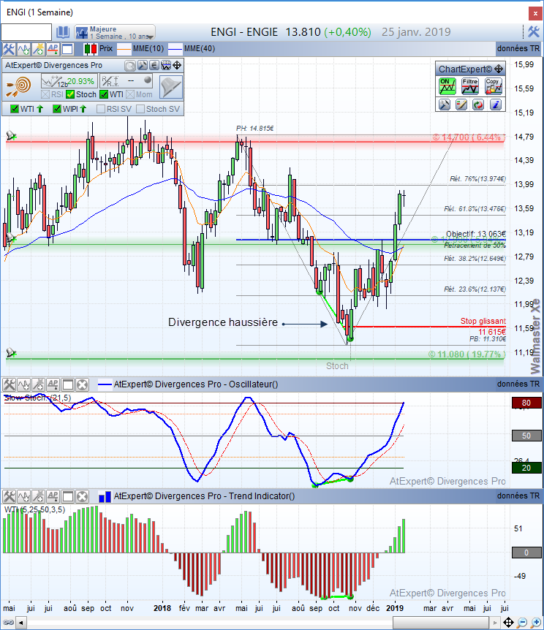
Task: Click the add-drawing star icon on price toolbar
Action: tap(39, 49)
